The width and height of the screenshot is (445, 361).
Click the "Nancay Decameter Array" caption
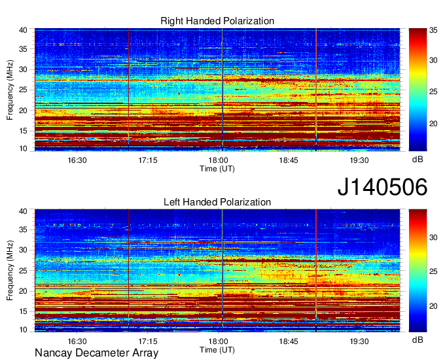point(96,353)
